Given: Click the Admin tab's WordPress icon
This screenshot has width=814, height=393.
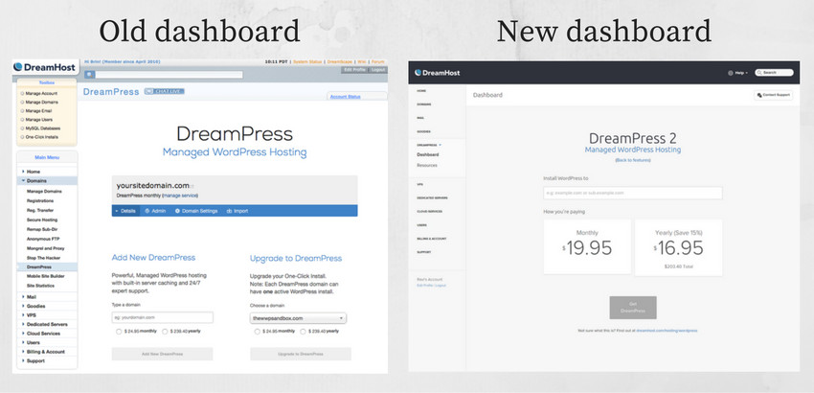Looking at the screenshot, I should 147,211.
